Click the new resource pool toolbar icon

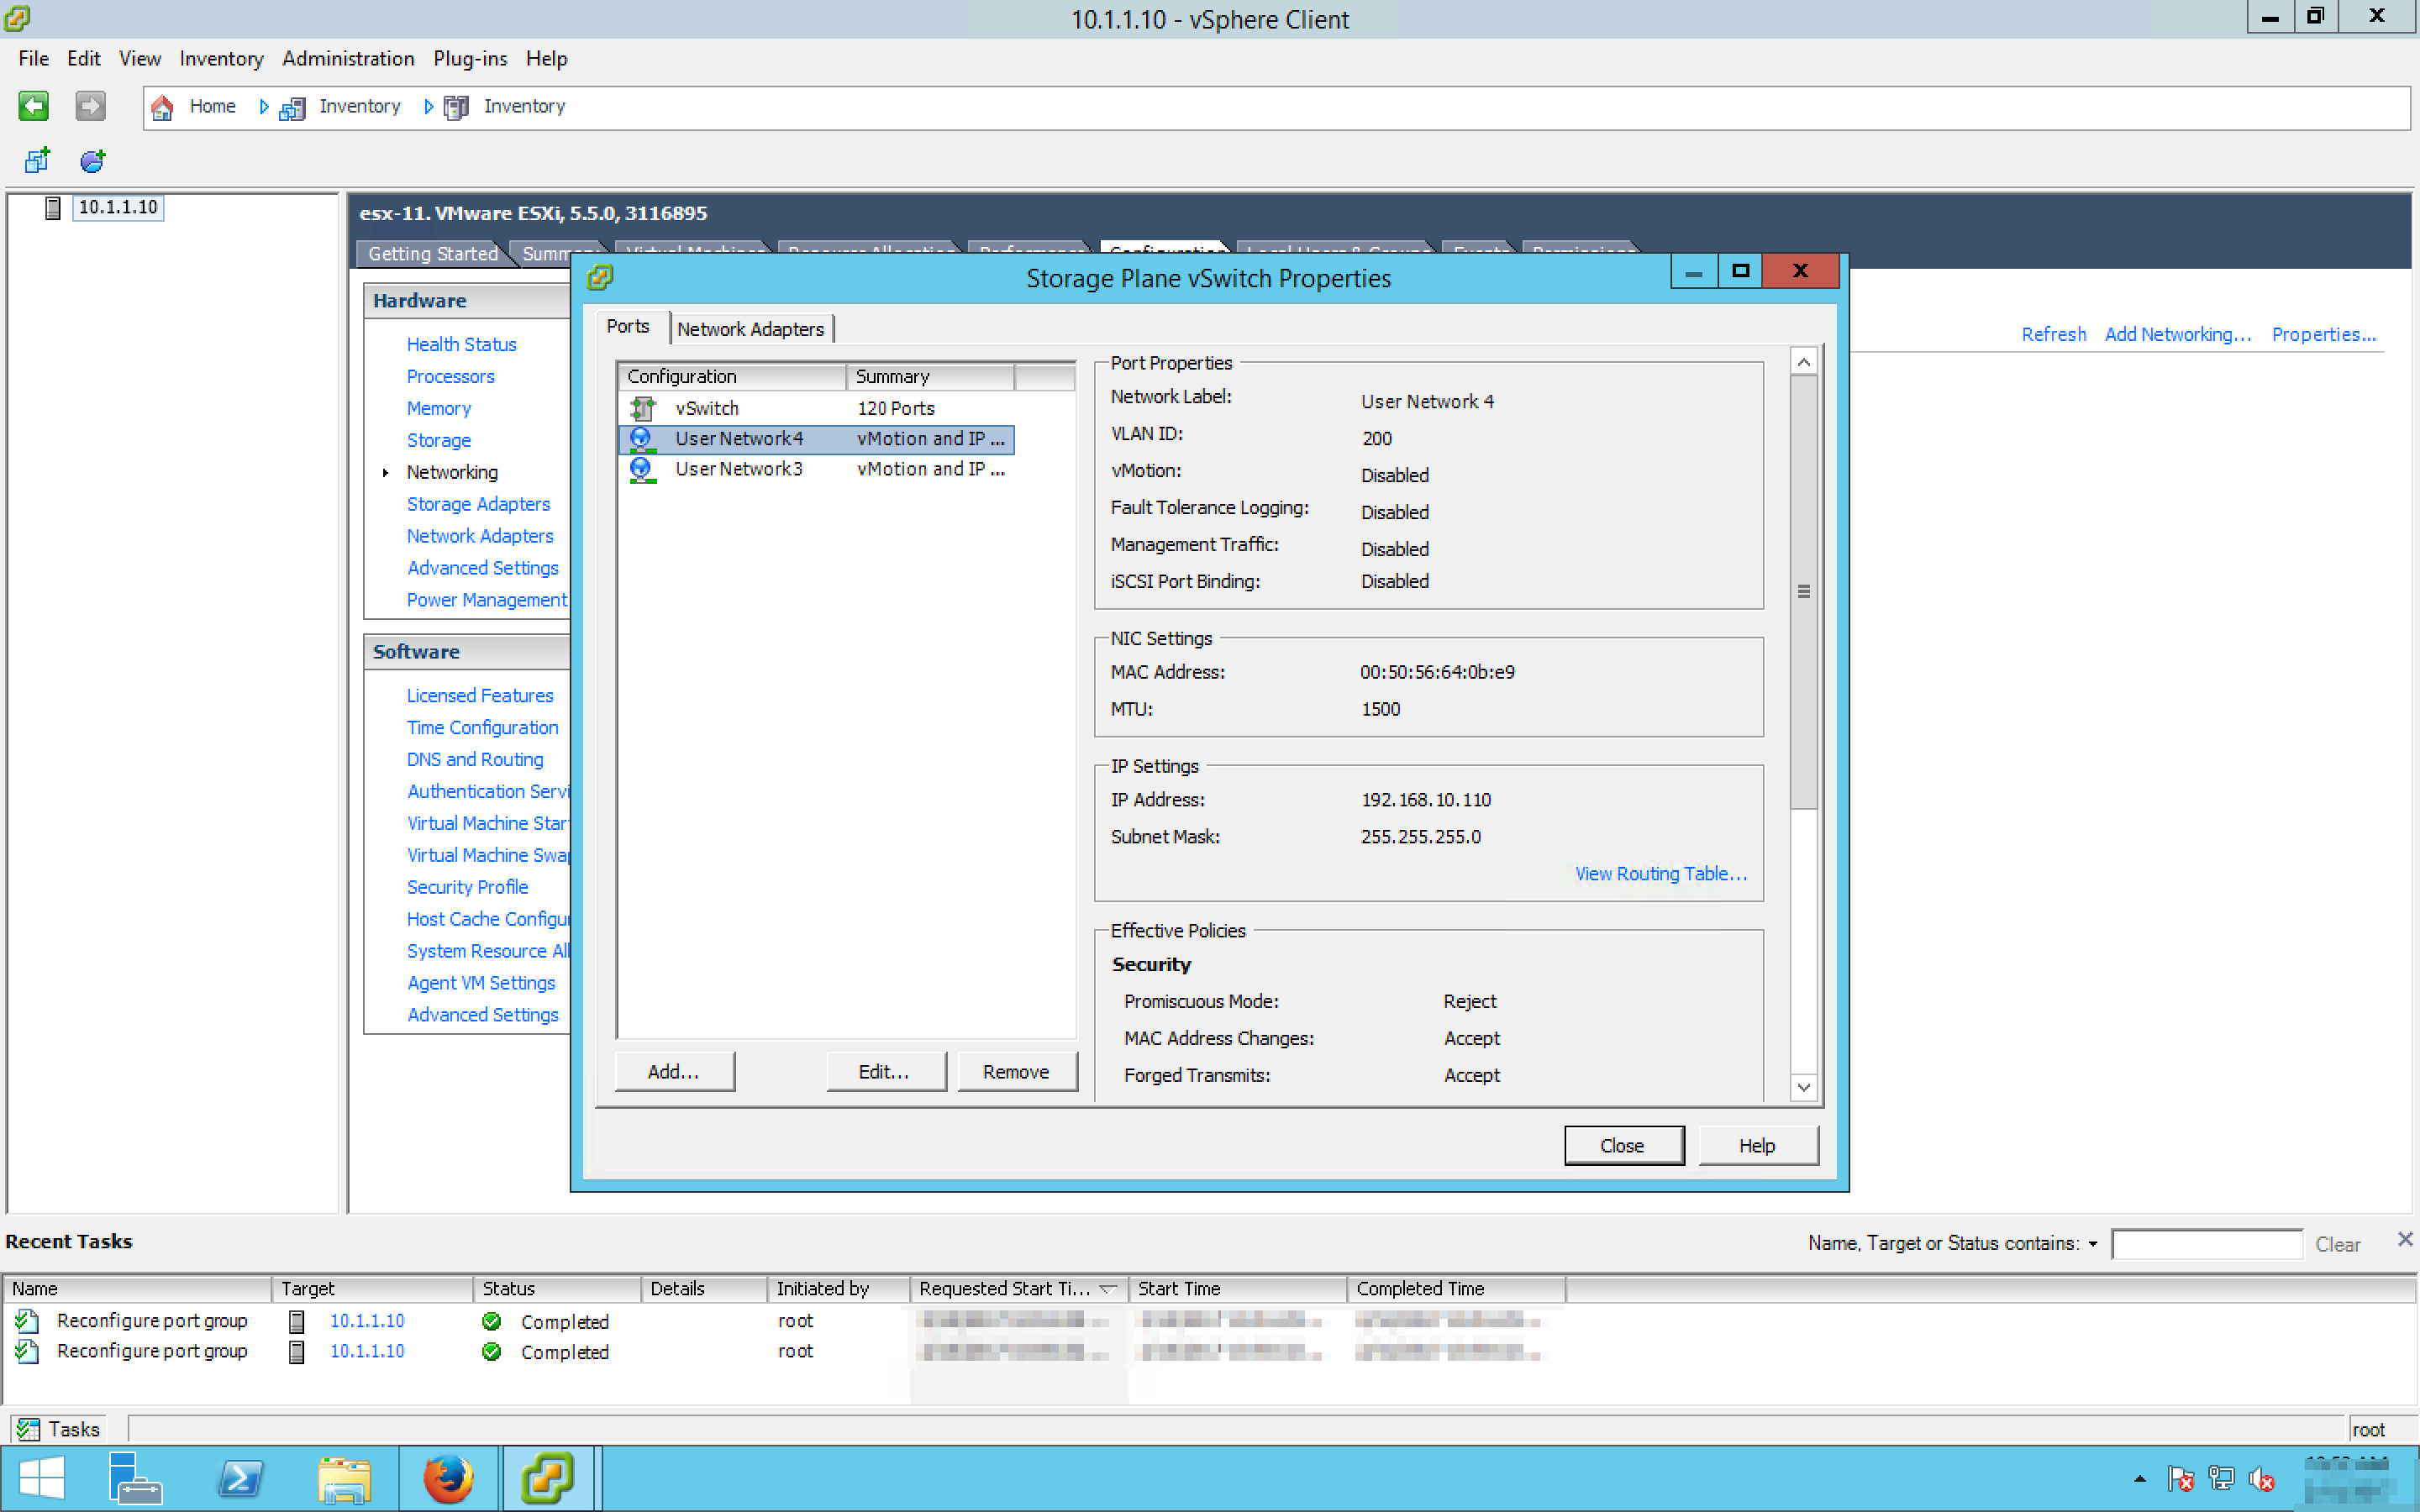[x=92, y=160]
